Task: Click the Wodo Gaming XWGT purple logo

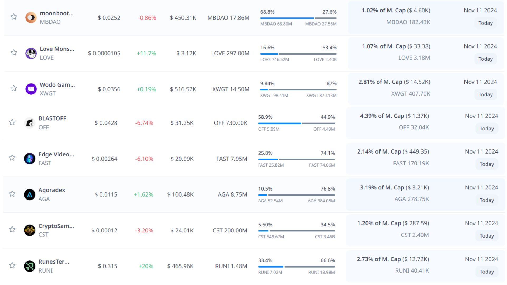Action: tap(31, 89)
